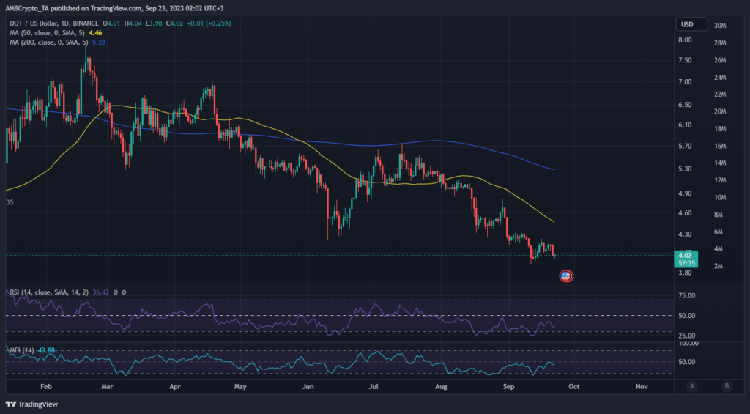Click the TradingView logo at bottom left
Viewport: 750px width, 414px height.
[32, 404]
